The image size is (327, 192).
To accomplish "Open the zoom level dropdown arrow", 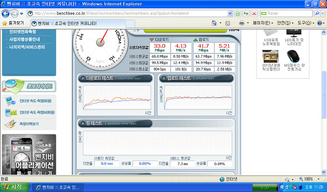I will pos(318,179).
